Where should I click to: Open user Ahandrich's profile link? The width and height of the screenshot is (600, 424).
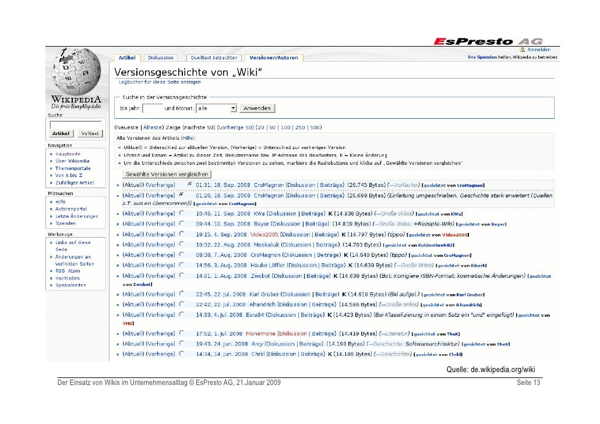[x=262, y=305]
